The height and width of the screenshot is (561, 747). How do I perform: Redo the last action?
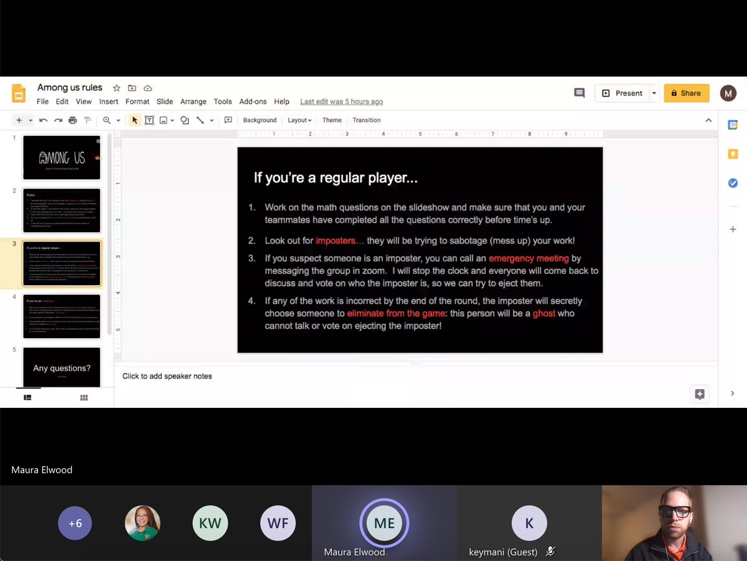58,120
